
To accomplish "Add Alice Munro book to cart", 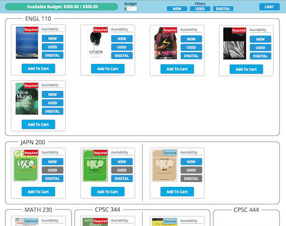I will pyautogui.click(x=38, y=124).
